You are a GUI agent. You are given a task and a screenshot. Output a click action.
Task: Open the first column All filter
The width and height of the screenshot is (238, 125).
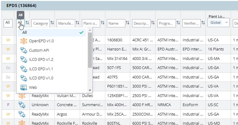(8, 23)
